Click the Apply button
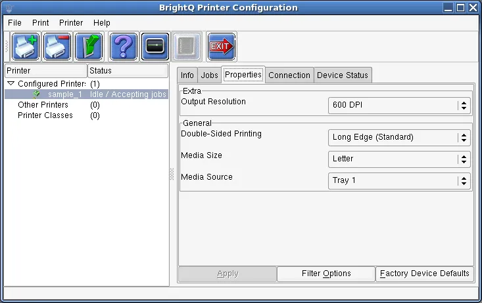The width and height of the screenshot is (482, 303). click(228, 273)
